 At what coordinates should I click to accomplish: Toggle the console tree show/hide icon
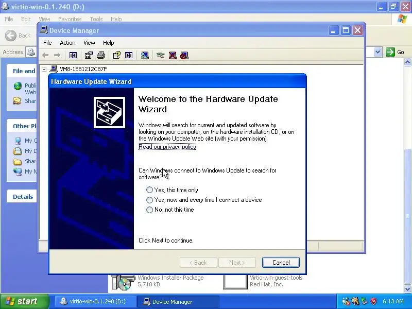[73, 55]
